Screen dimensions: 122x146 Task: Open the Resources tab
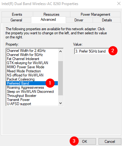point(51,14)
